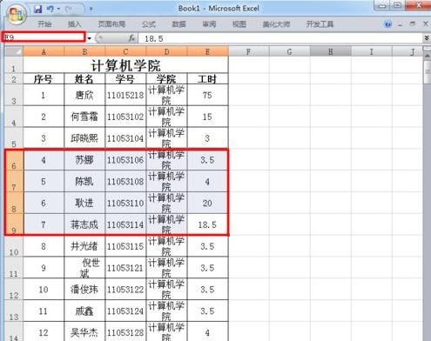Click the 学号 header cell
The height and width of the screenshot is (341, 431).
point(125,79)
